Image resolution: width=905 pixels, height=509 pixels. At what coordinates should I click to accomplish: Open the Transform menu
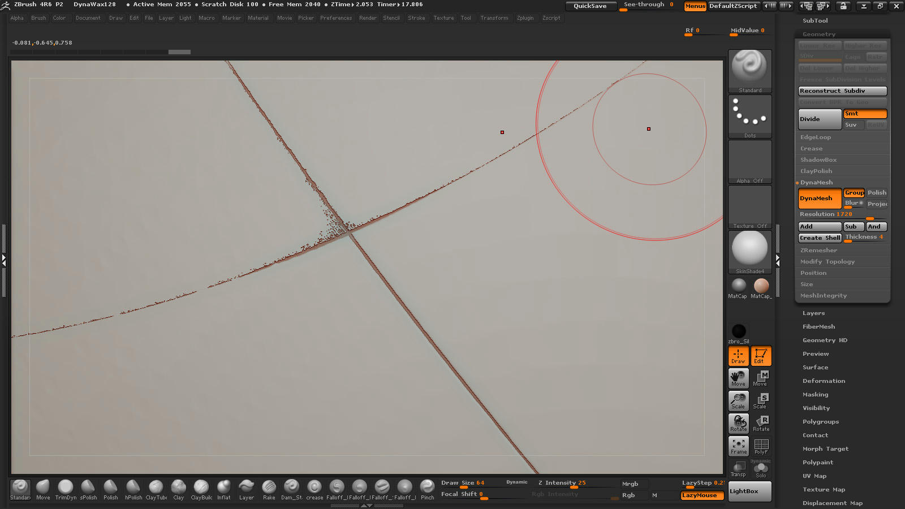point(494,18)
